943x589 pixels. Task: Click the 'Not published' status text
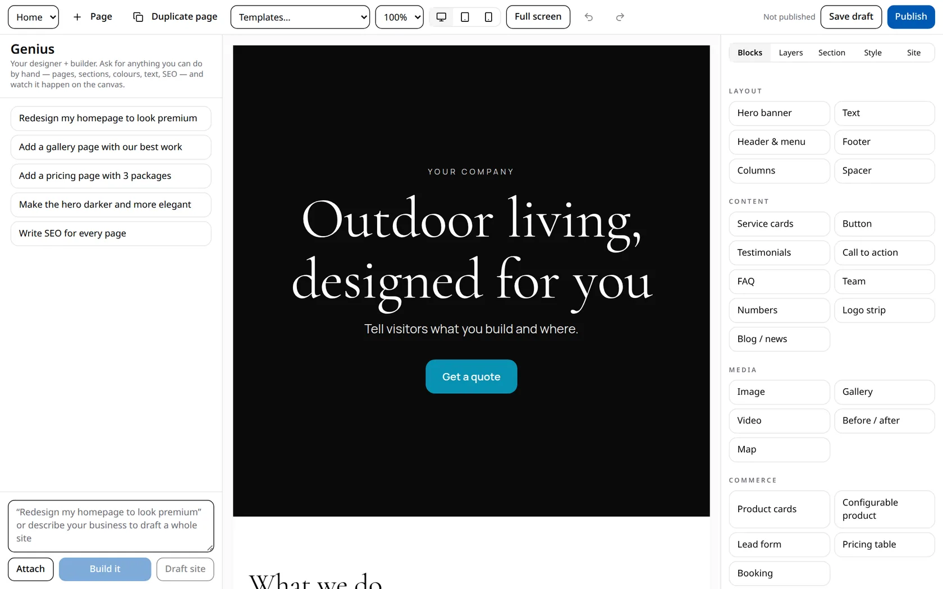coord(789,17)
